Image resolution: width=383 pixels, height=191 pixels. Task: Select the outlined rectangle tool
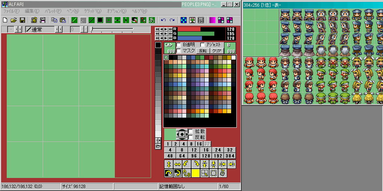(x=109, y=20)
